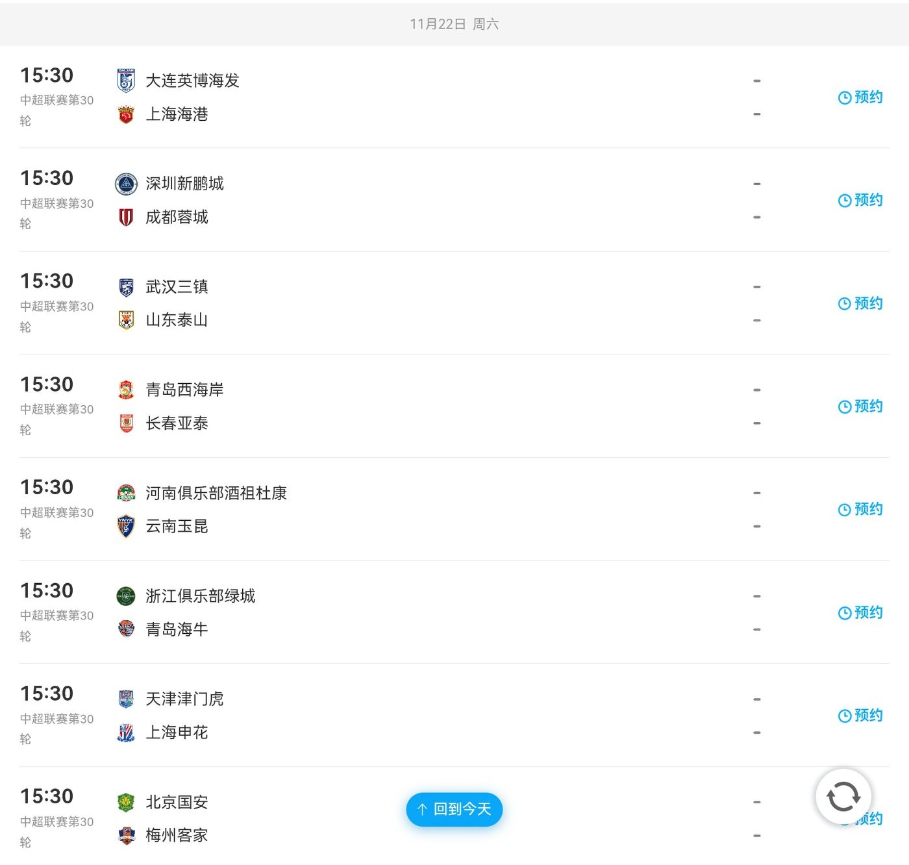Tap 回到今天 to return to today
This screenshot has width=909, height=865.
pos(454,809)
